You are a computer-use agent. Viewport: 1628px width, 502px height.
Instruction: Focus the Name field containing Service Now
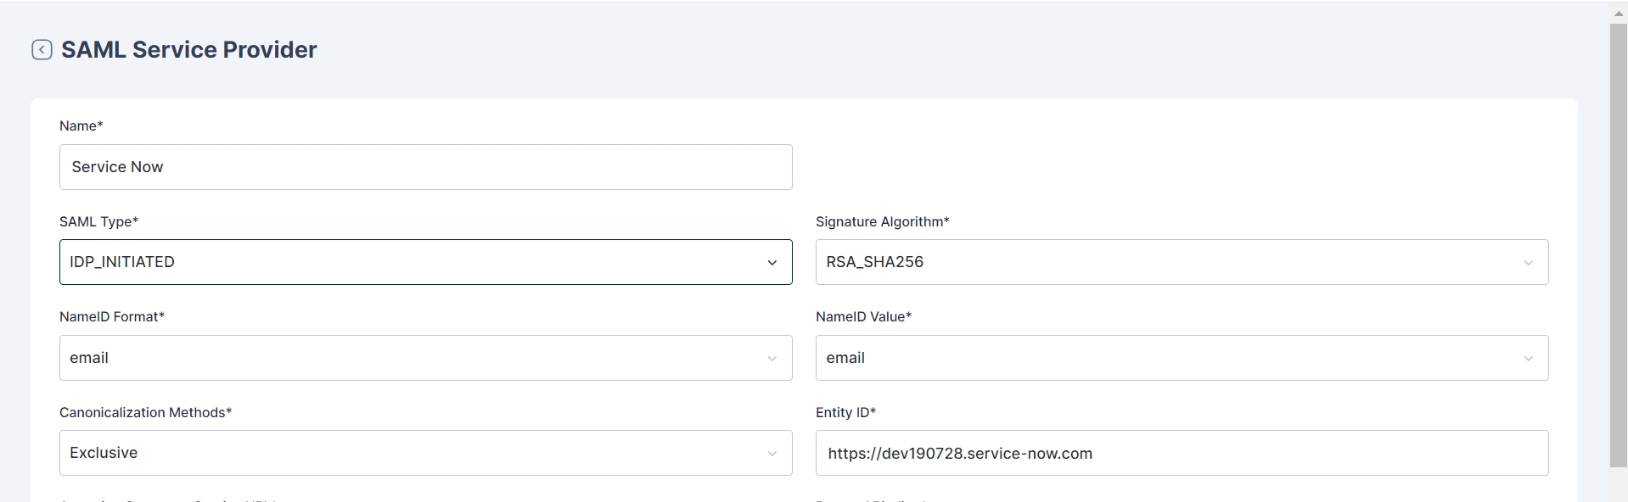424,167
